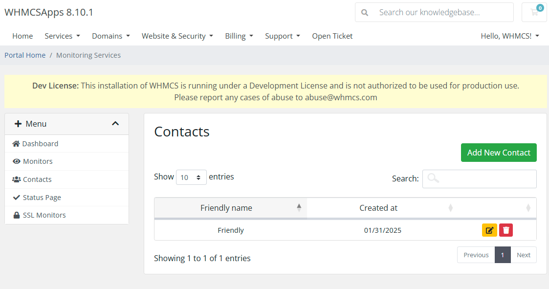Open the entries per page dropdown

[191, 177]
